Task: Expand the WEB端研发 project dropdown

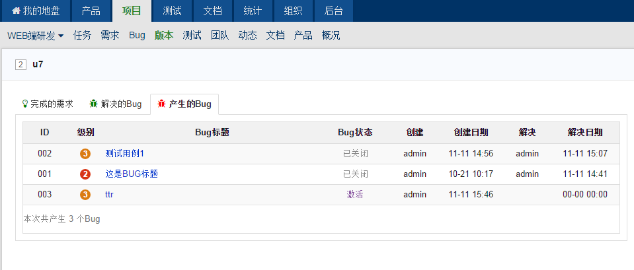Action: (36, 36)
